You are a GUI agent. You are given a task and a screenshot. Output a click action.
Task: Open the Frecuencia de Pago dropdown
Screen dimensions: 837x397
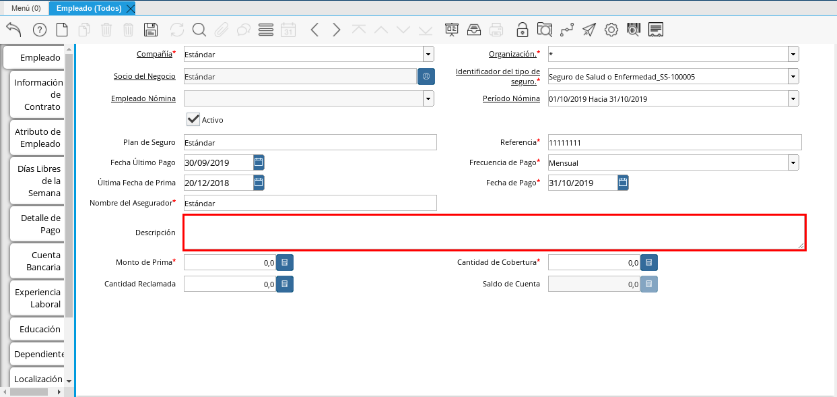tap(793, 162)
